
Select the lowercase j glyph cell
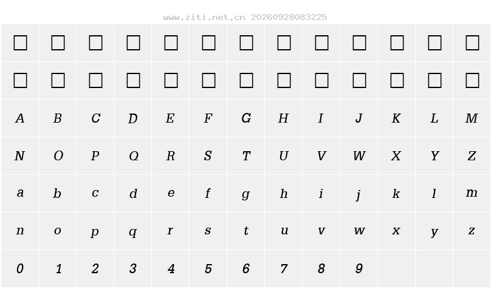point(359,193)
